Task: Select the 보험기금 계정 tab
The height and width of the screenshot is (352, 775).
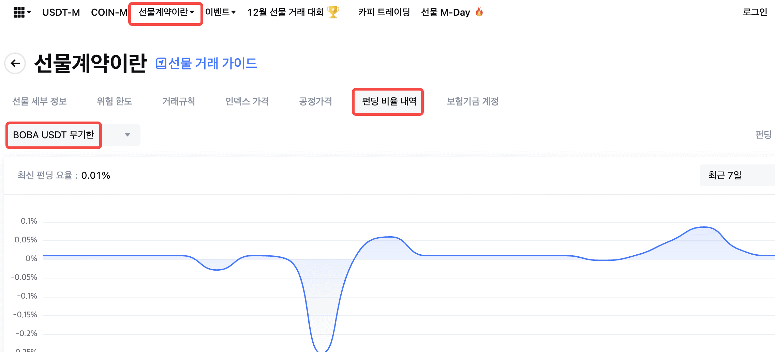Action: (473, 101)
